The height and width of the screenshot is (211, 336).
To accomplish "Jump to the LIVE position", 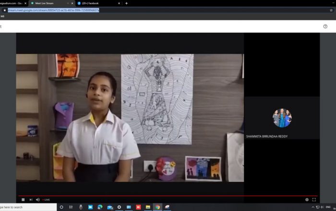I will pos(47,200).
